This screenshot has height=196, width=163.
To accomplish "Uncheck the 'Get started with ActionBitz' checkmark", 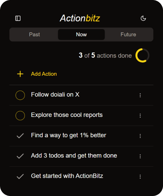I will tap(20, 176).
